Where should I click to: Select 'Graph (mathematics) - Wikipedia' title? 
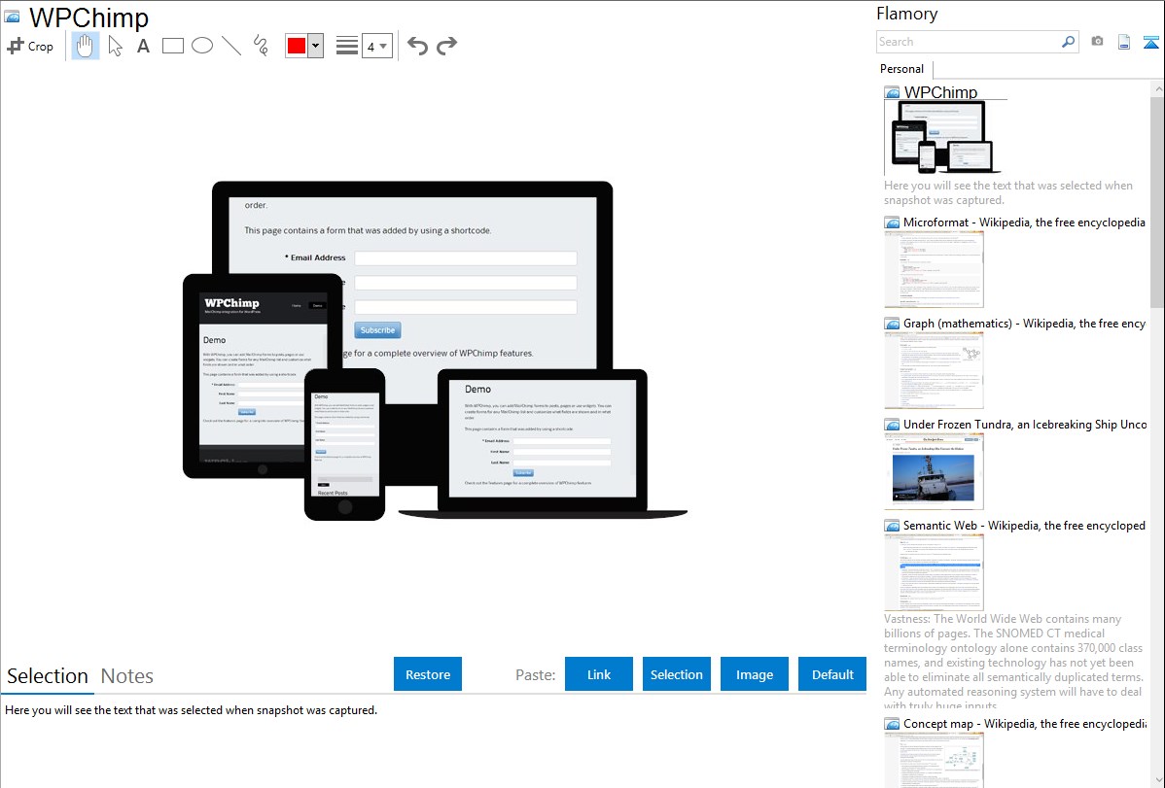pyautogui.click(x=1024, y=324)
